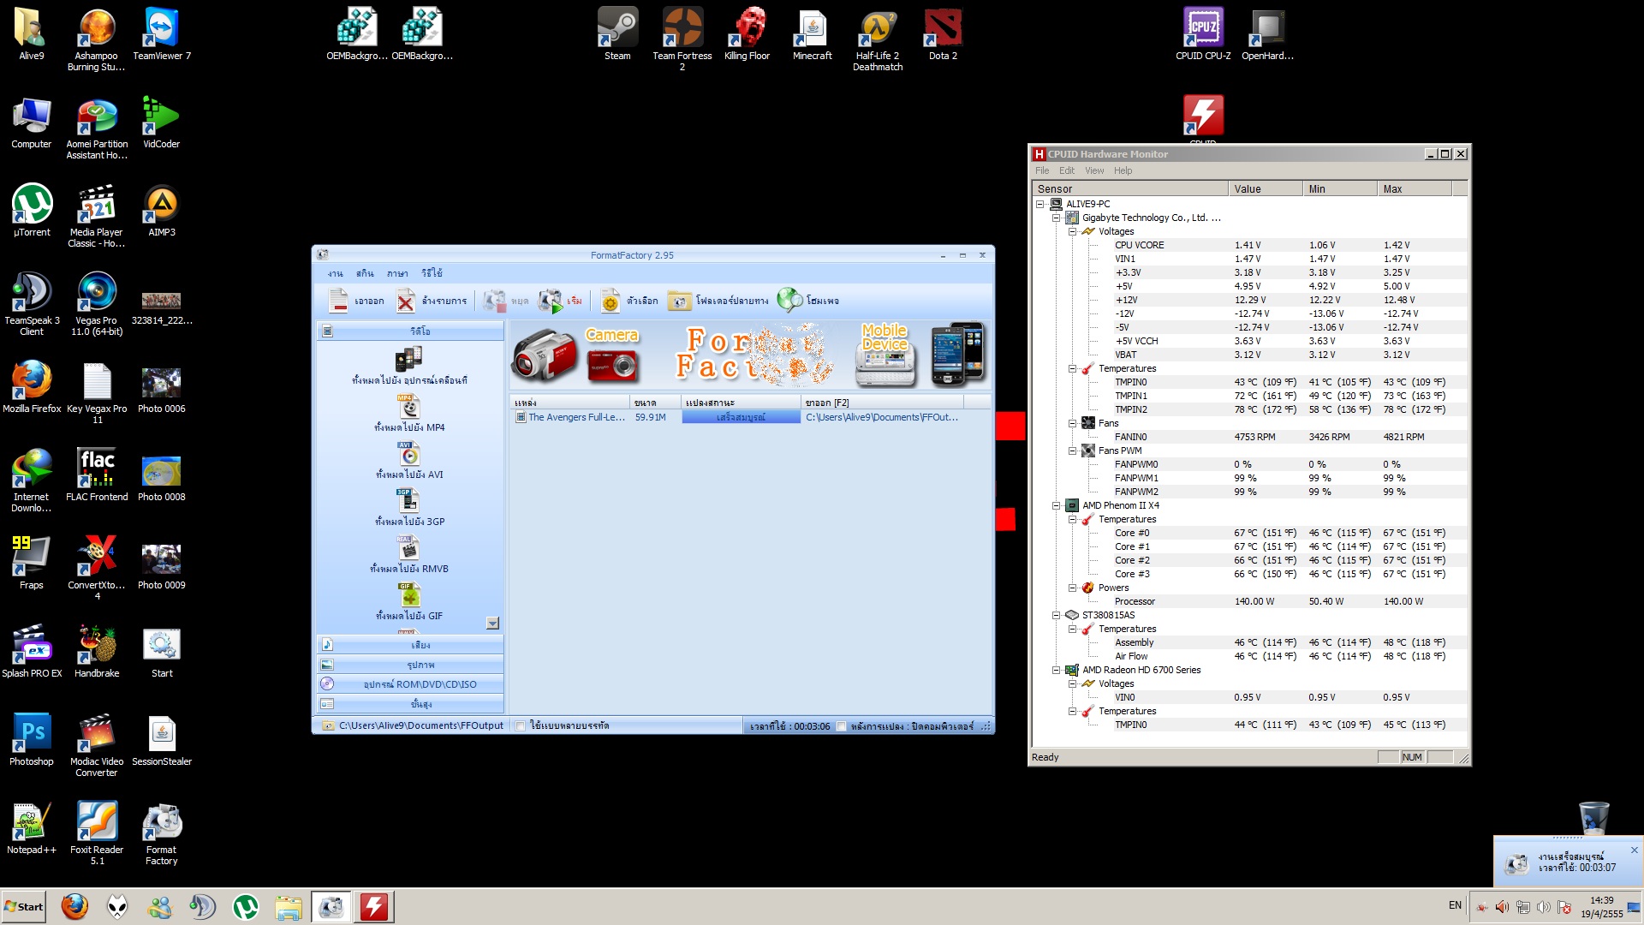Click the red X Clear List icon
This screenshot has width=1644, height=925.
click(x=406, y=301)
